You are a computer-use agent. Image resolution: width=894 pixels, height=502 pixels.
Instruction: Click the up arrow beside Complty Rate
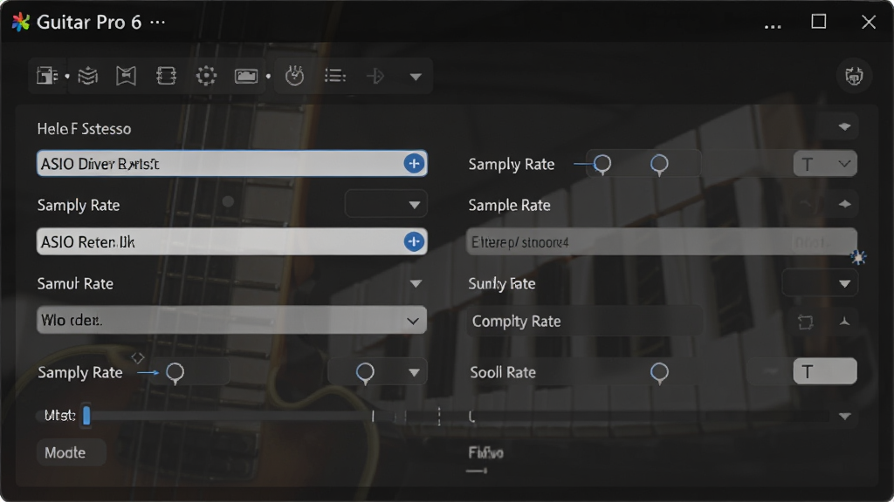click(x=844, y=322)
